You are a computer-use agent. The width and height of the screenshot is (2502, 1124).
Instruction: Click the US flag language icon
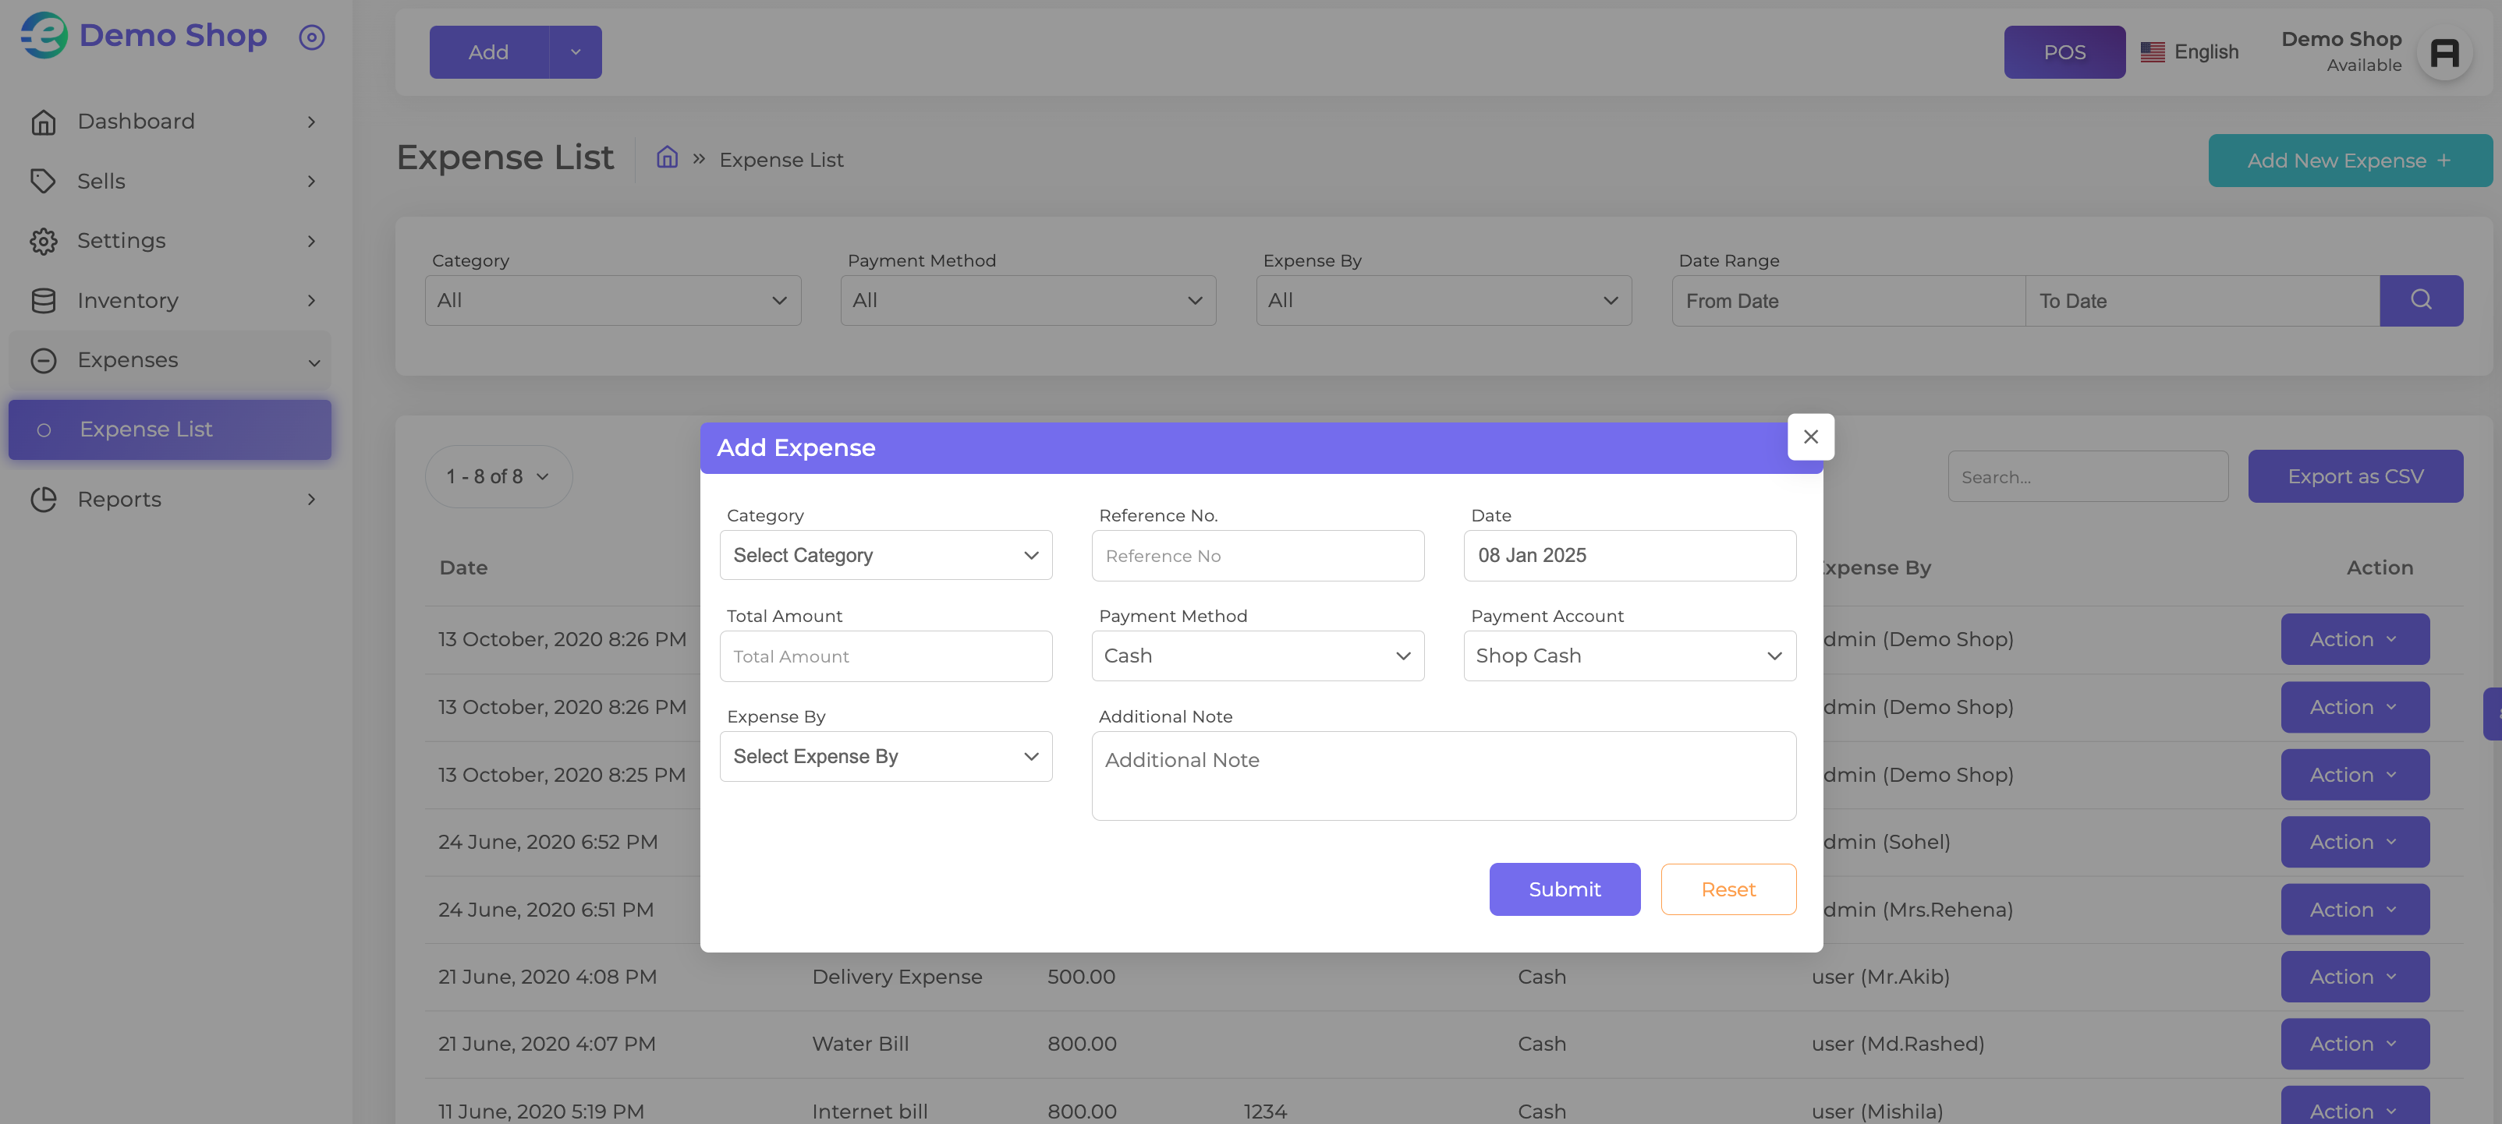pos(2153,52)
